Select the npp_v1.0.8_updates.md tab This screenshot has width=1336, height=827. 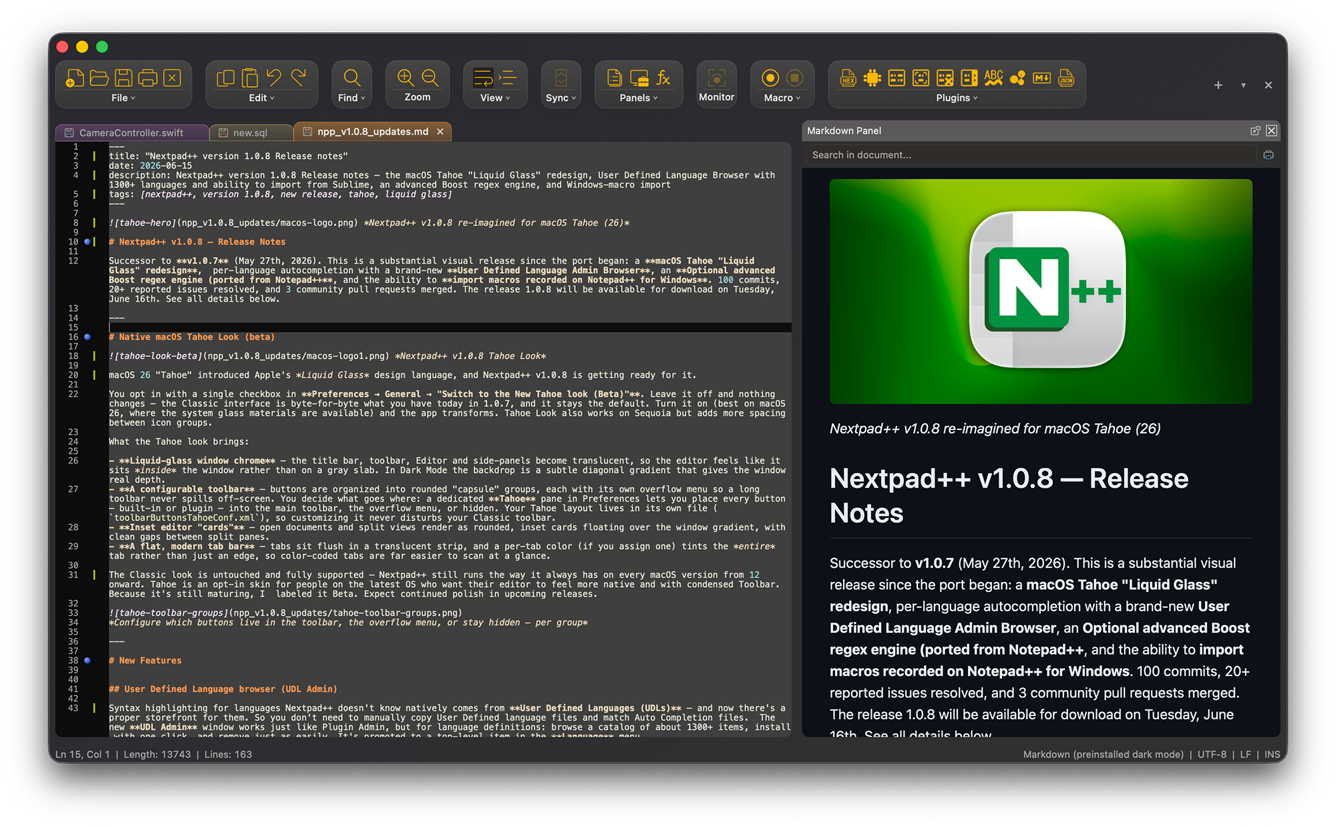pyautogui.click(x=373, y=132)
